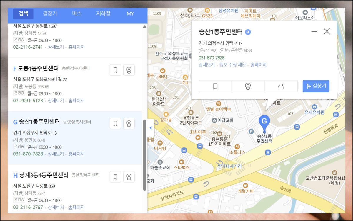Click the 소플러스 restaurant icon on map

[x=237, y=147]
